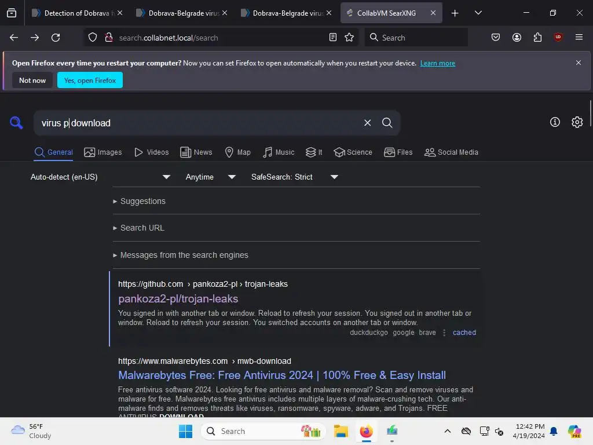
Task: Open Learn more link
Action: click(438, 63)
